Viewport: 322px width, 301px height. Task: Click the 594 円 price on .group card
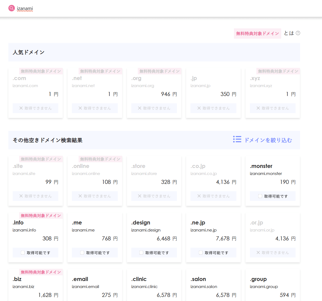288,295
